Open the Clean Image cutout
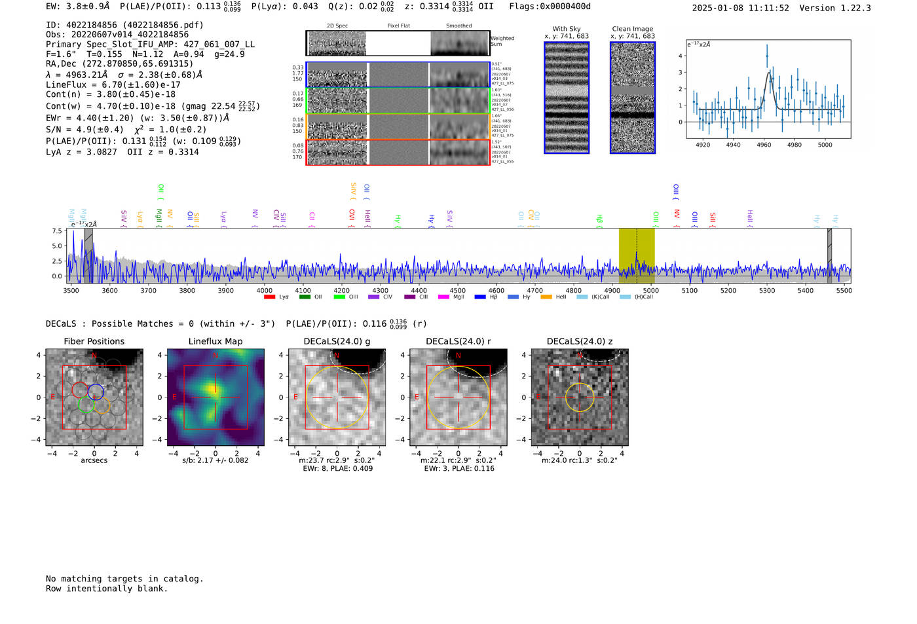The height and width of the screenshot is (624, 917). [633, 98]
